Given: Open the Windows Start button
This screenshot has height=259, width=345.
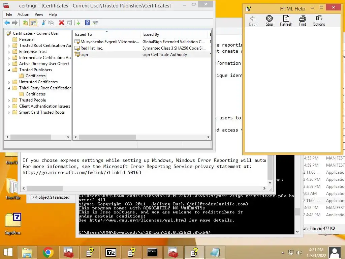Looking at the screenshot, I should [8, 252].
